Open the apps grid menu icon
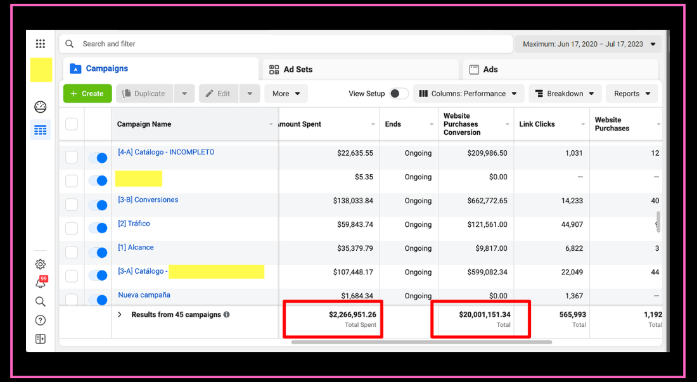This screenshot has height=382, width=697. click(41, 44)
